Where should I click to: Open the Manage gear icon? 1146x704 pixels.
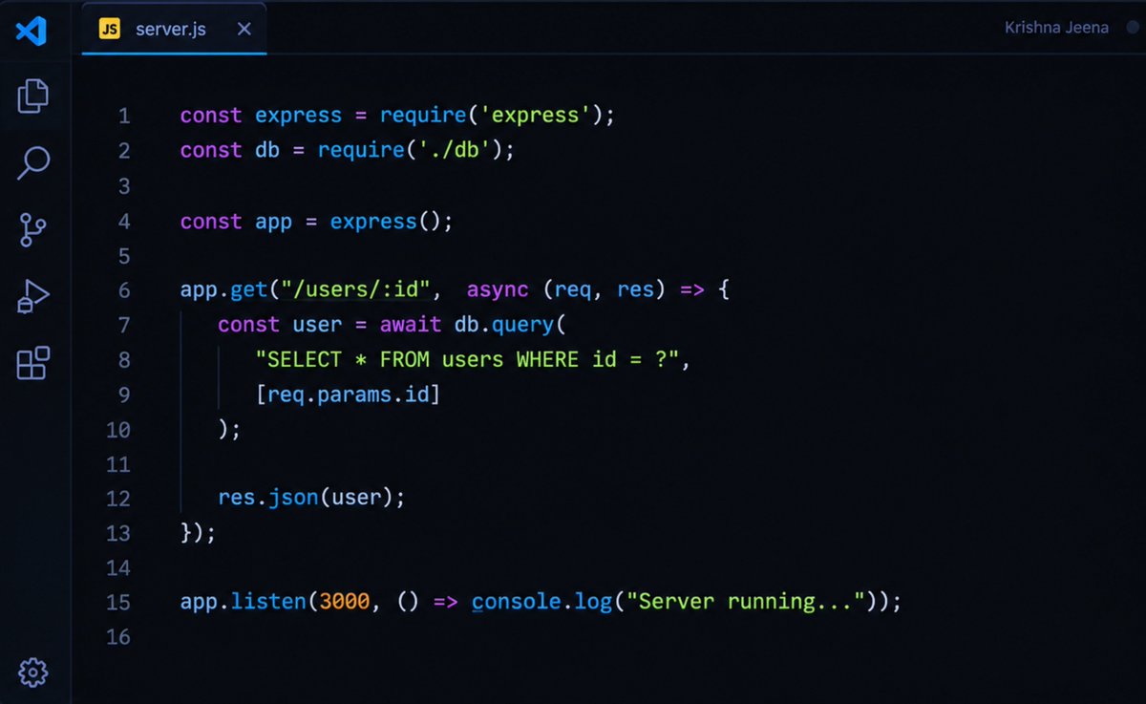33,672
